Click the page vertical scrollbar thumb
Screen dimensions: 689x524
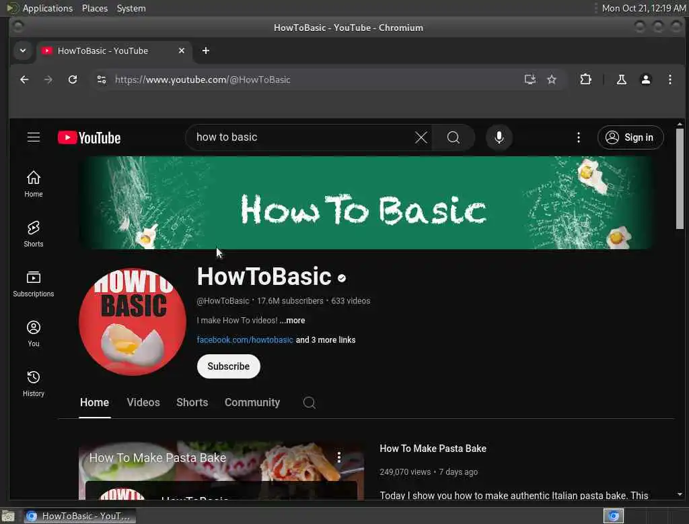(x=680, y=178)
